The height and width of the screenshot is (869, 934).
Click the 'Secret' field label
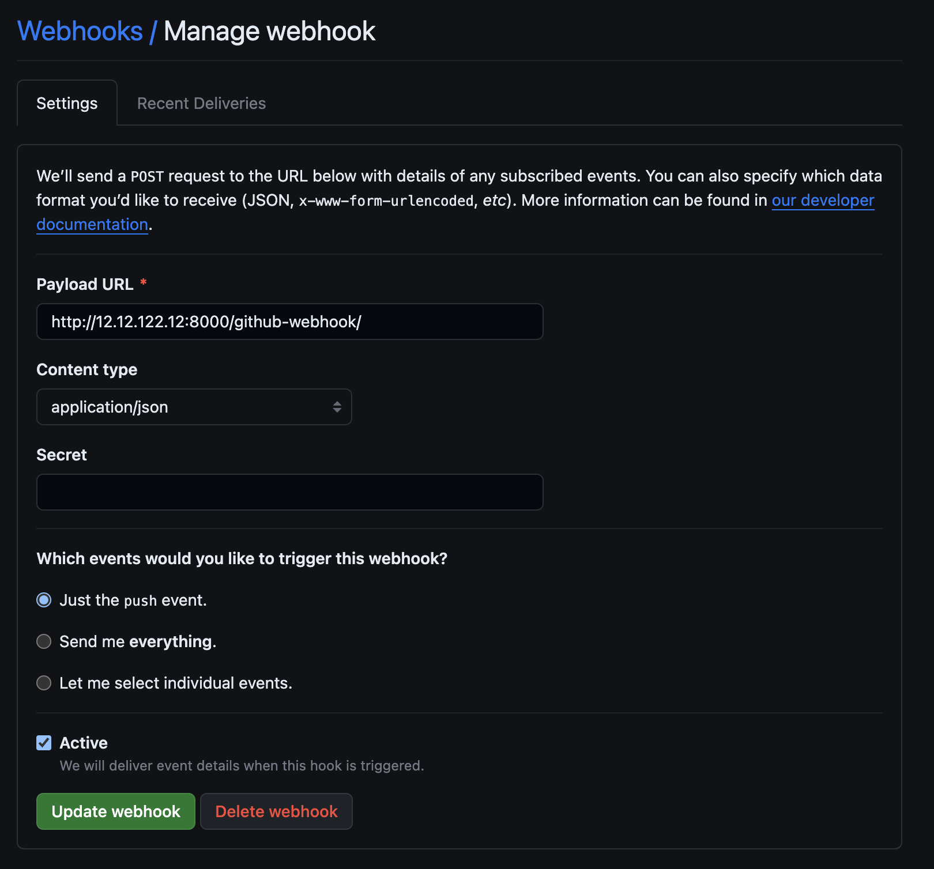click(x=62, y=455)
